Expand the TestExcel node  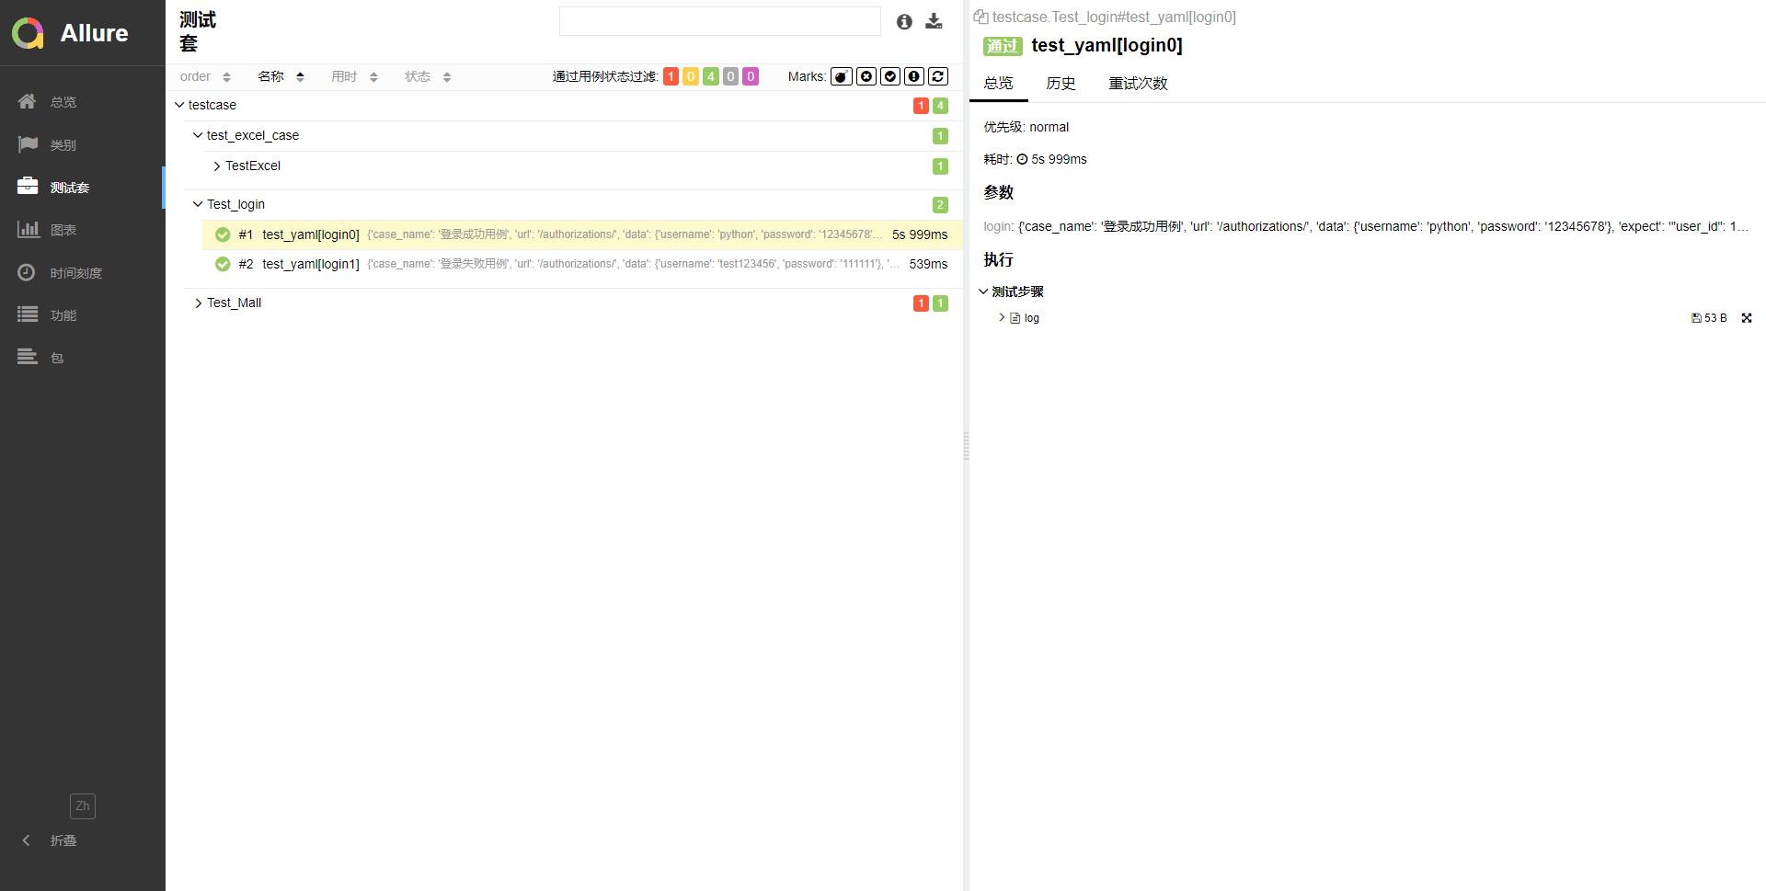216,166
